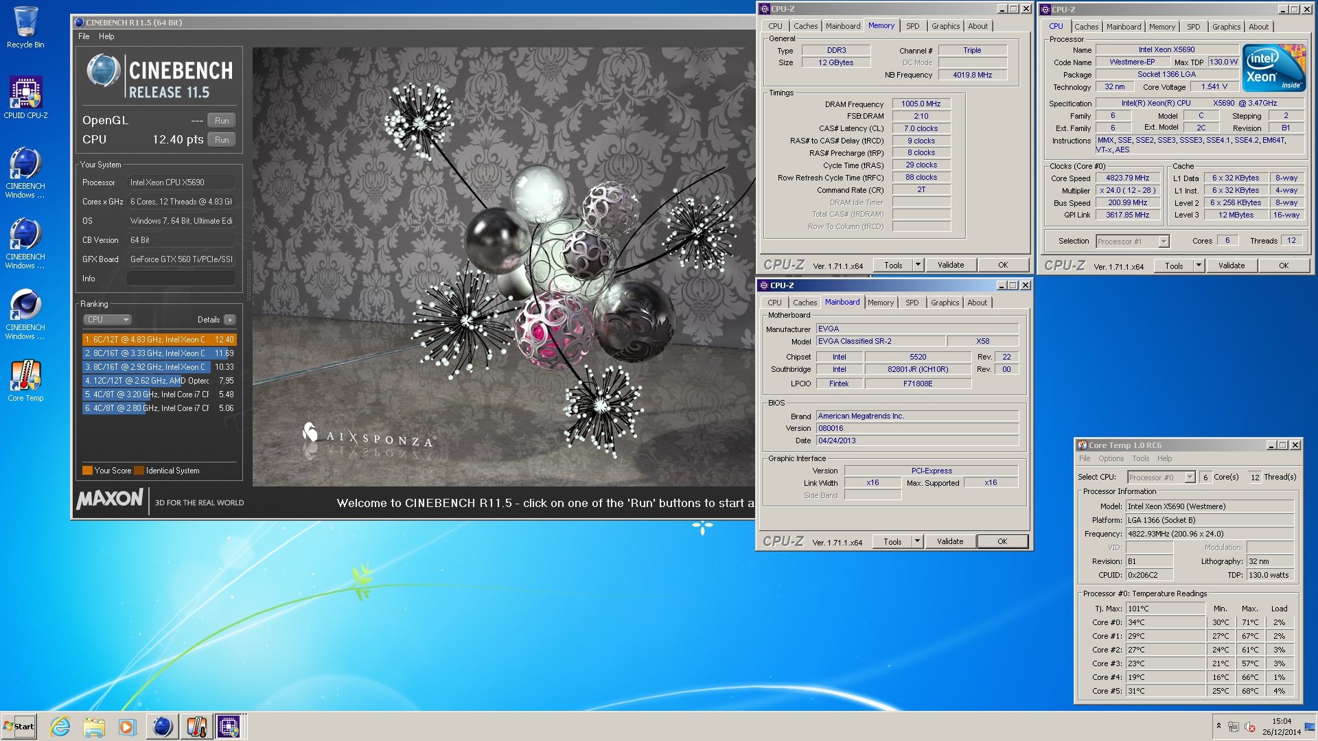The image size is (1318, 741).
Task: Launch Internet Explorer from the taskbar
Action: click(60, 727)
